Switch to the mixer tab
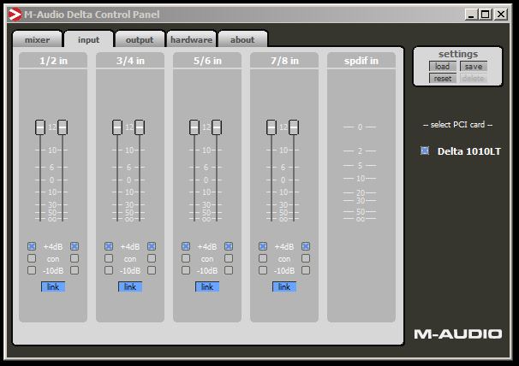The image size is (519, 366). click(x=38, y=39)
